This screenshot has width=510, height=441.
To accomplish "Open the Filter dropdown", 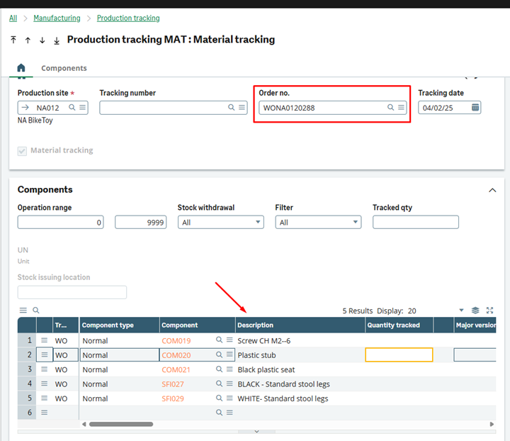I will [x=318, y=222].
